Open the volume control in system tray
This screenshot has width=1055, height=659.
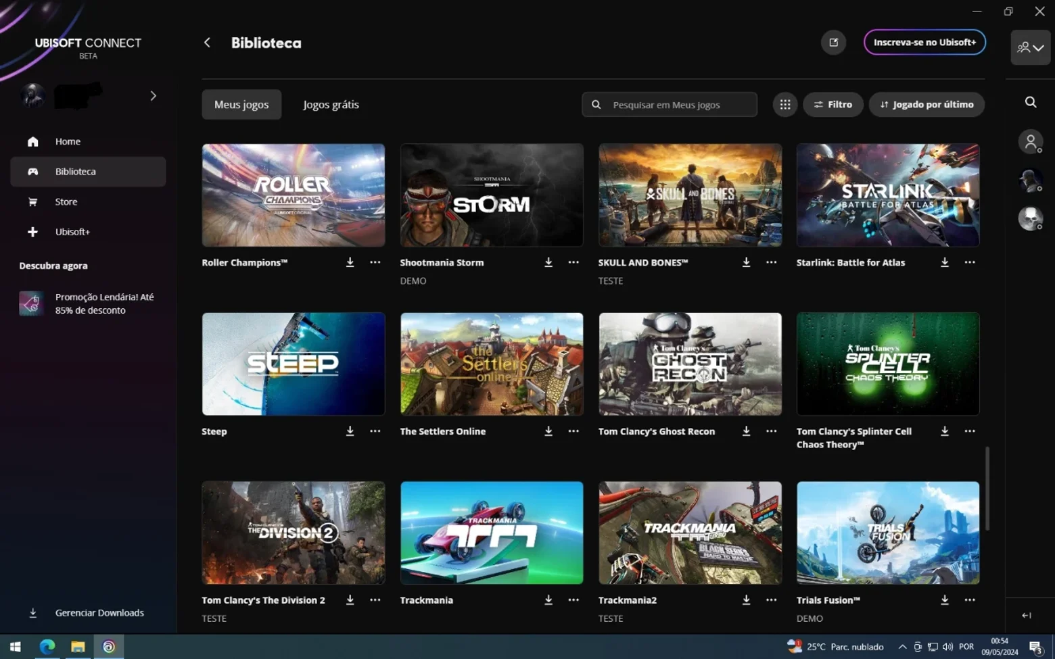(x=947, y=647)
